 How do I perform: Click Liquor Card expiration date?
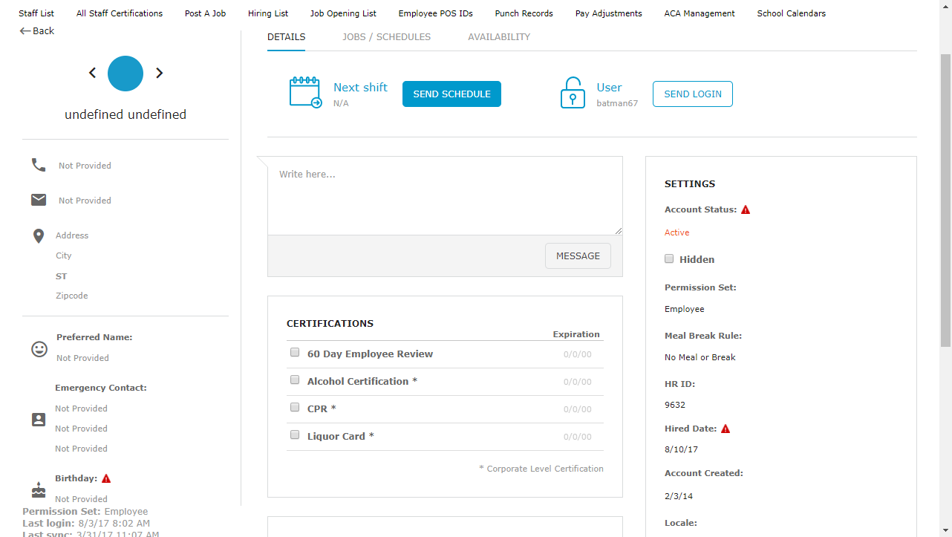click(577, 437)
